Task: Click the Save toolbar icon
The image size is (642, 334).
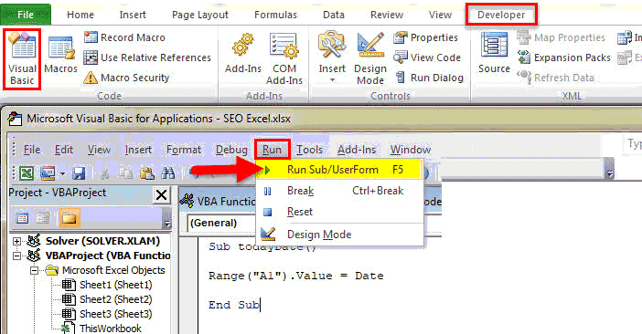Action: coord(79,173)
